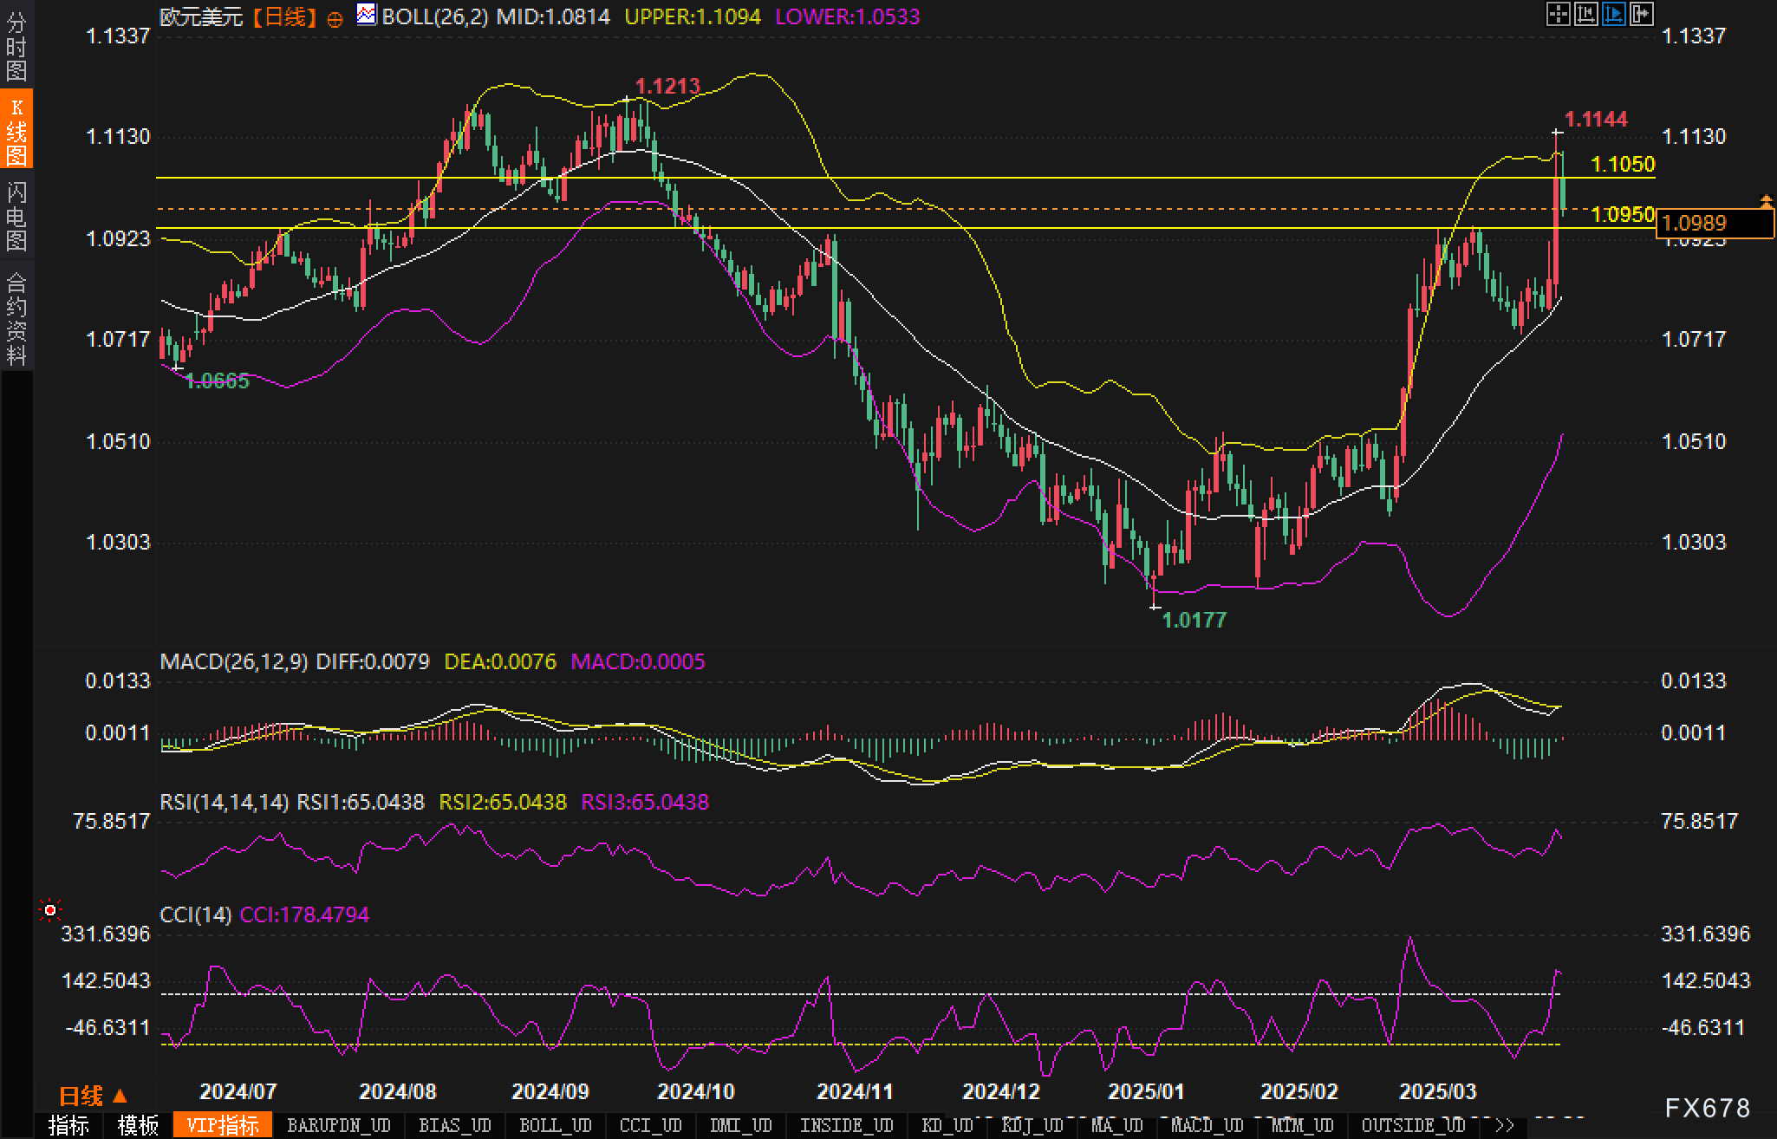Viewport: 1777px width, 1139px height.
Task: Open 合约资料 side tab
Action: [x=16, y=318]
